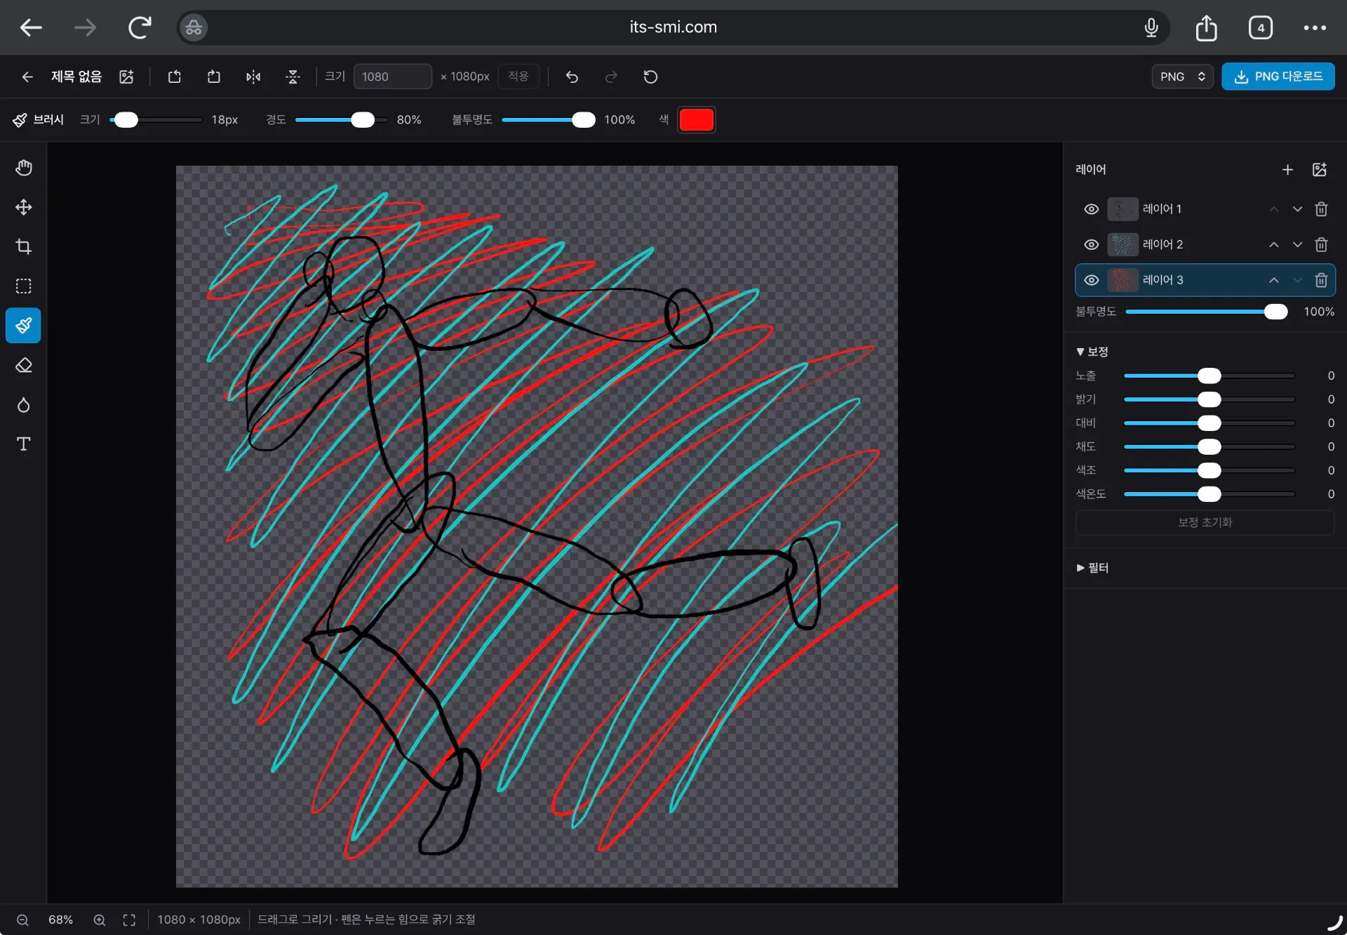Click the 보정 초기화 button

[x=1205, y=522]
